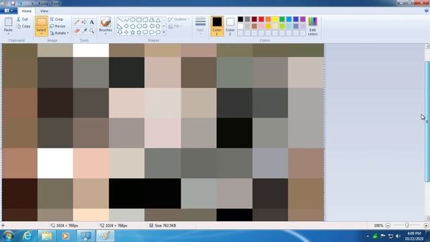Open the Paste options dropdown arrow
Viewport: 430px width, 242px height.
[8, 34]
